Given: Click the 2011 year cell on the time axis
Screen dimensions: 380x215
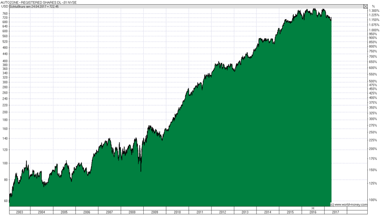Looking at the screenshot, I should click(x=200, y=212).
